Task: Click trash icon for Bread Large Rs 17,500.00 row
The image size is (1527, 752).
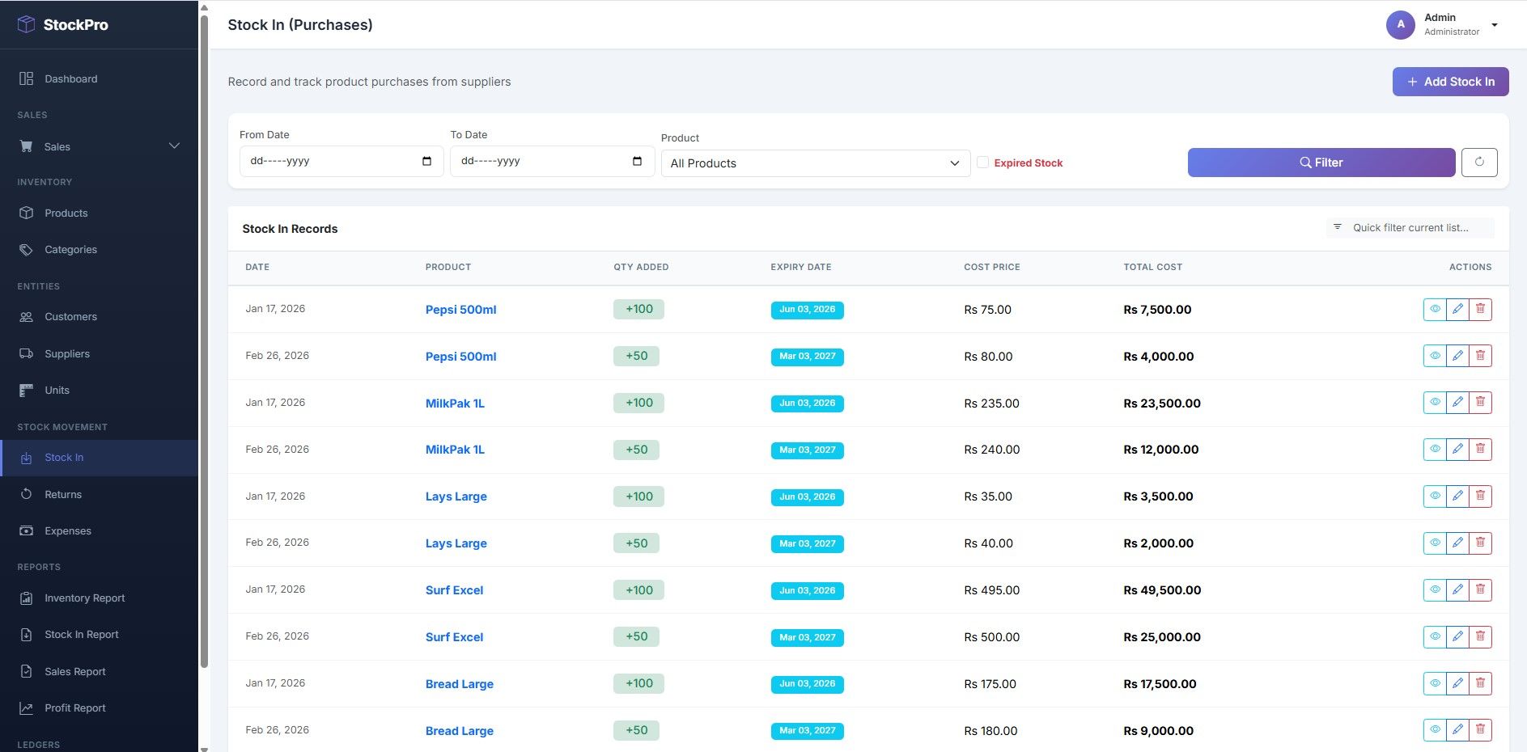Action: [x=1480, y=683]
